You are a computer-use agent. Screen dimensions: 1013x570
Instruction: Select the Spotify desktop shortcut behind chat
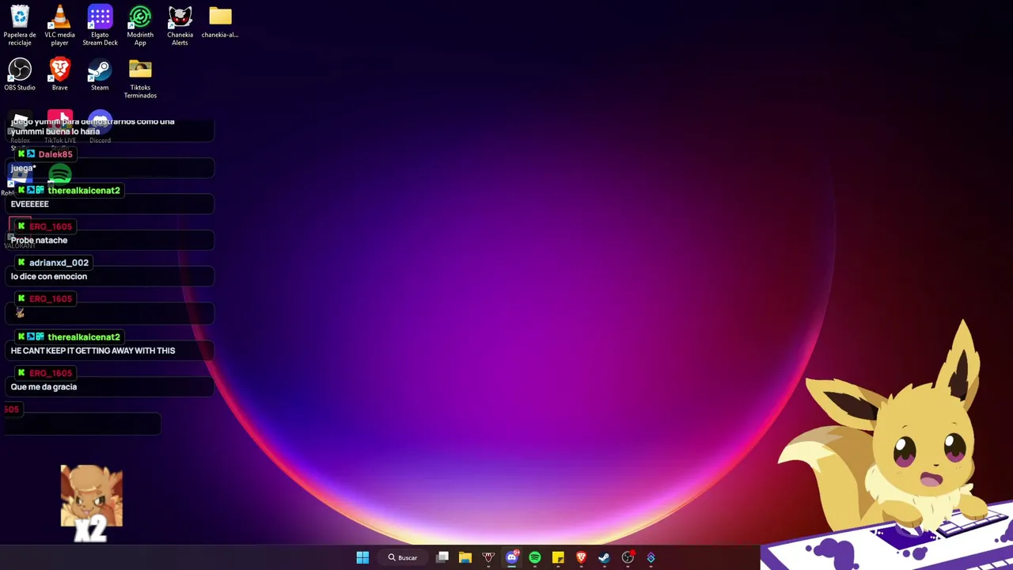(x=60, y=174)
